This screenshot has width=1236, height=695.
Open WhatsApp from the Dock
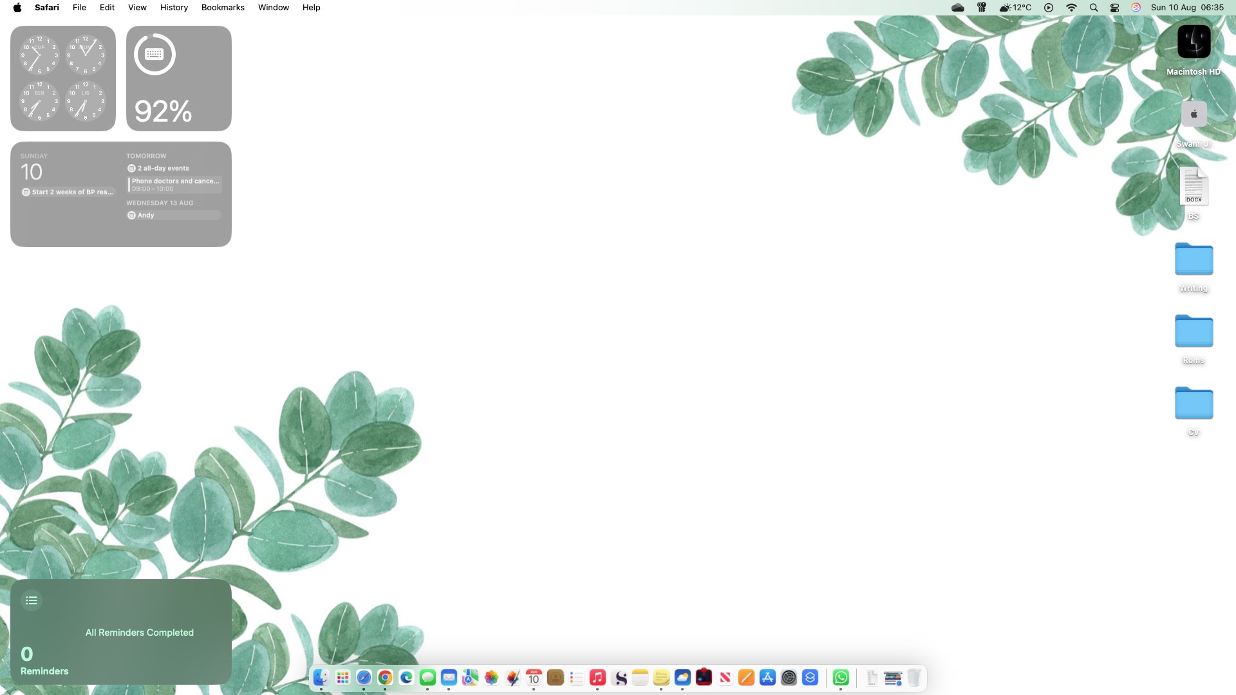click(841, 678)
